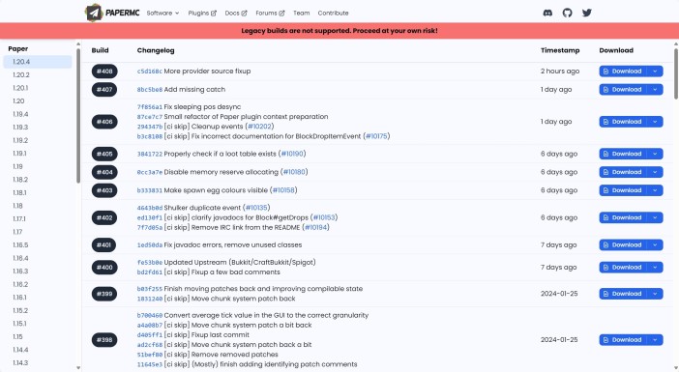Open the Docs external link

tap(236, 13)
